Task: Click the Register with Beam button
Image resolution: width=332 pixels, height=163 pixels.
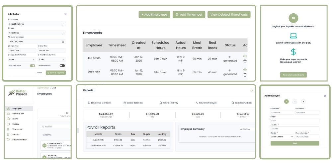Action: coord(293,75)
